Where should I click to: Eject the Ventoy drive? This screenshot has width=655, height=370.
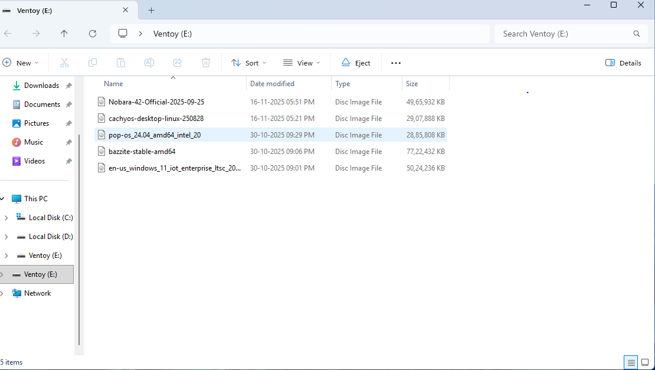tap(356, 63)
